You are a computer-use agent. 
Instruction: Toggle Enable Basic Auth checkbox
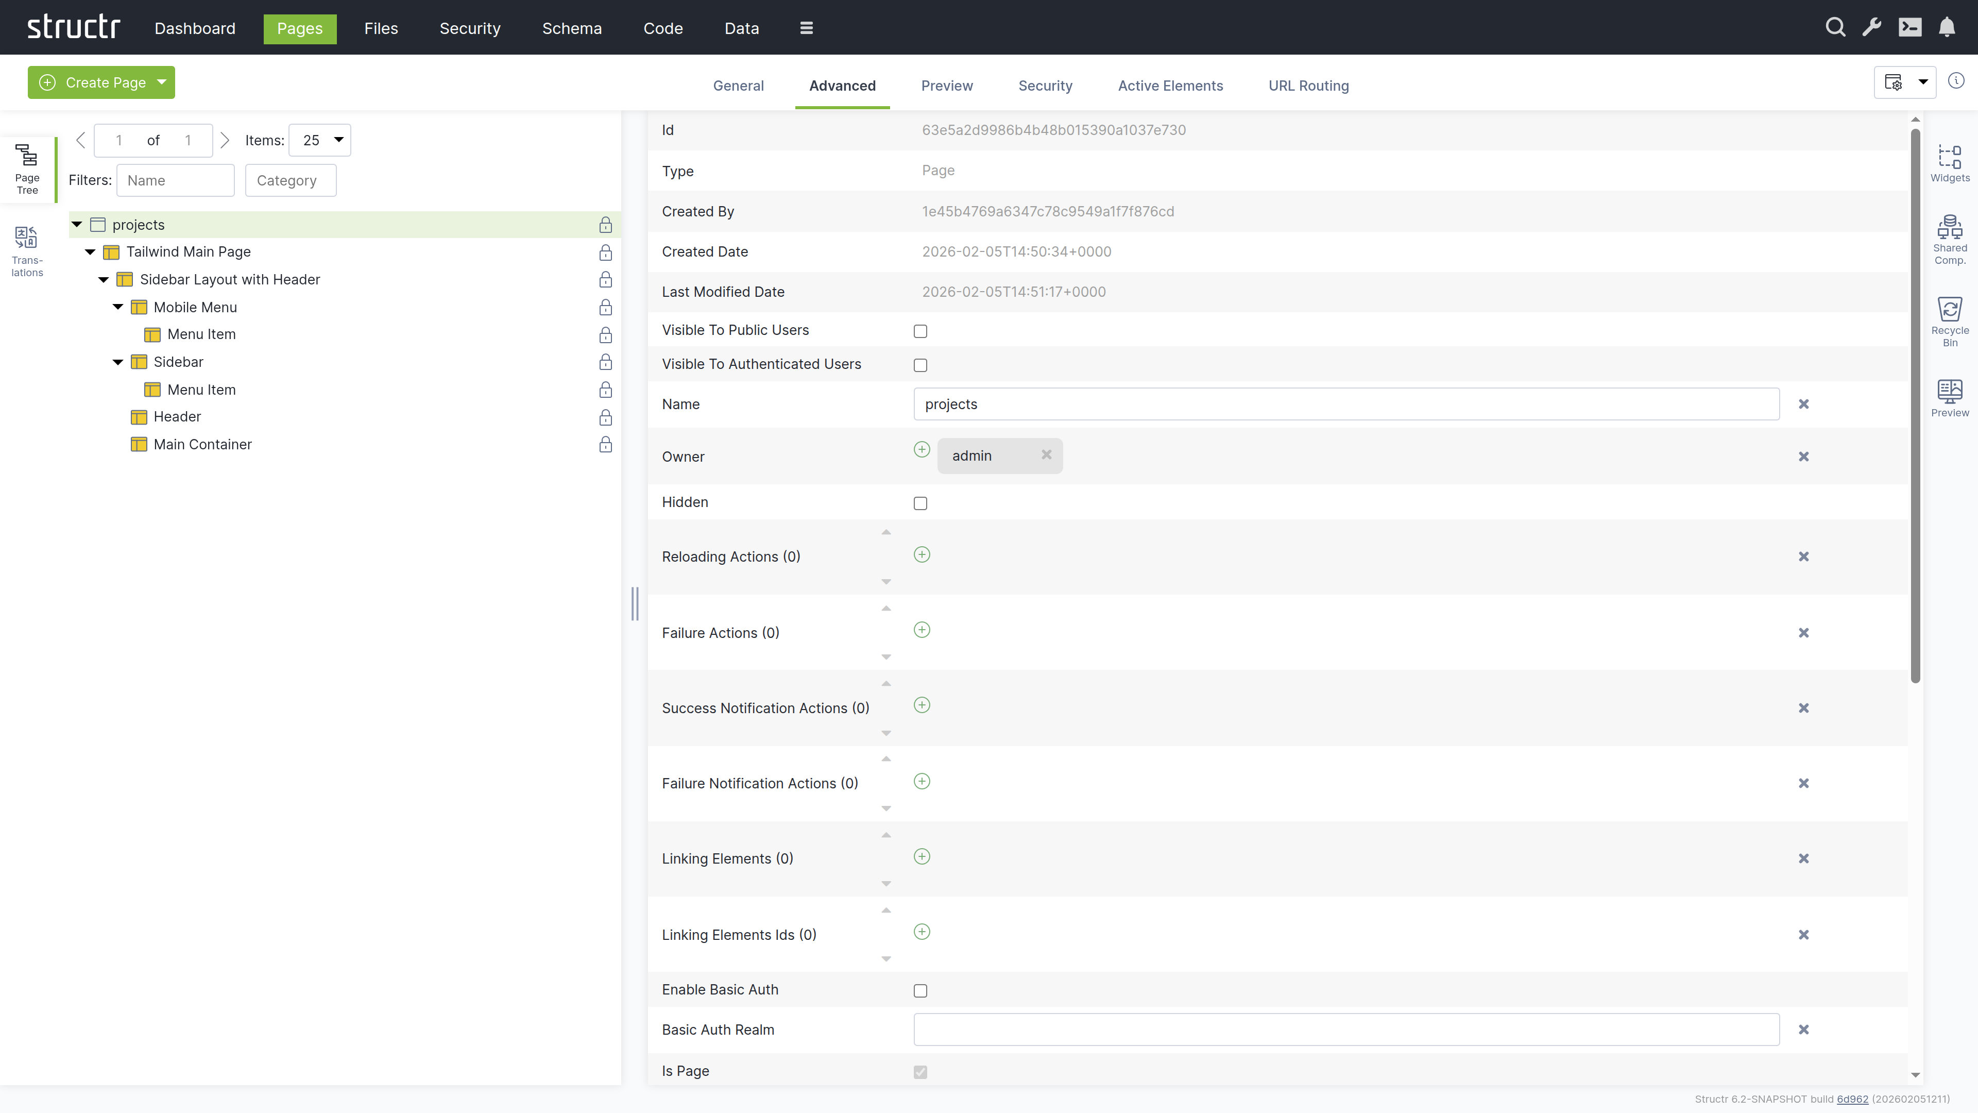tap(920, 991)
